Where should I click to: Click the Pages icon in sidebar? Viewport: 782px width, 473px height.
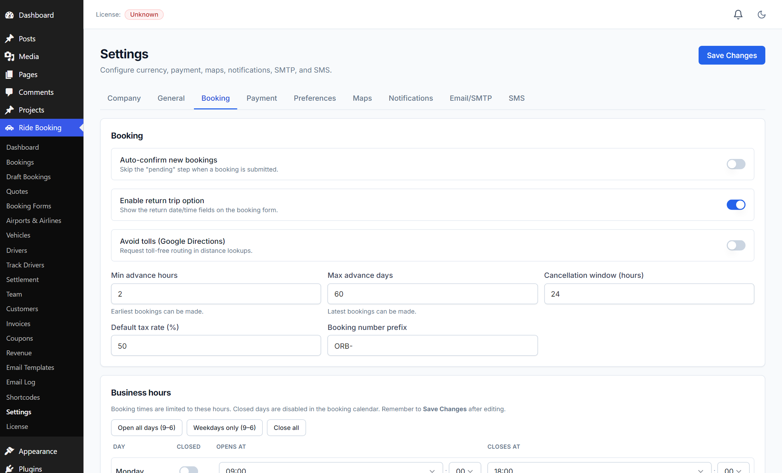tap(9, 74)
